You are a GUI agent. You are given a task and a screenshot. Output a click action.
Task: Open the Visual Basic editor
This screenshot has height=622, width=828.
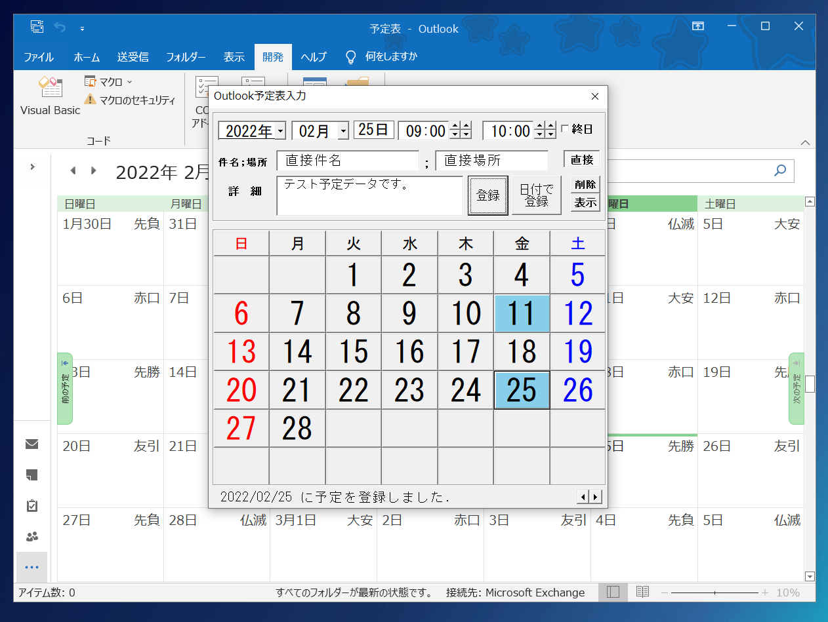pyautogui.click(x=50, y=96)
